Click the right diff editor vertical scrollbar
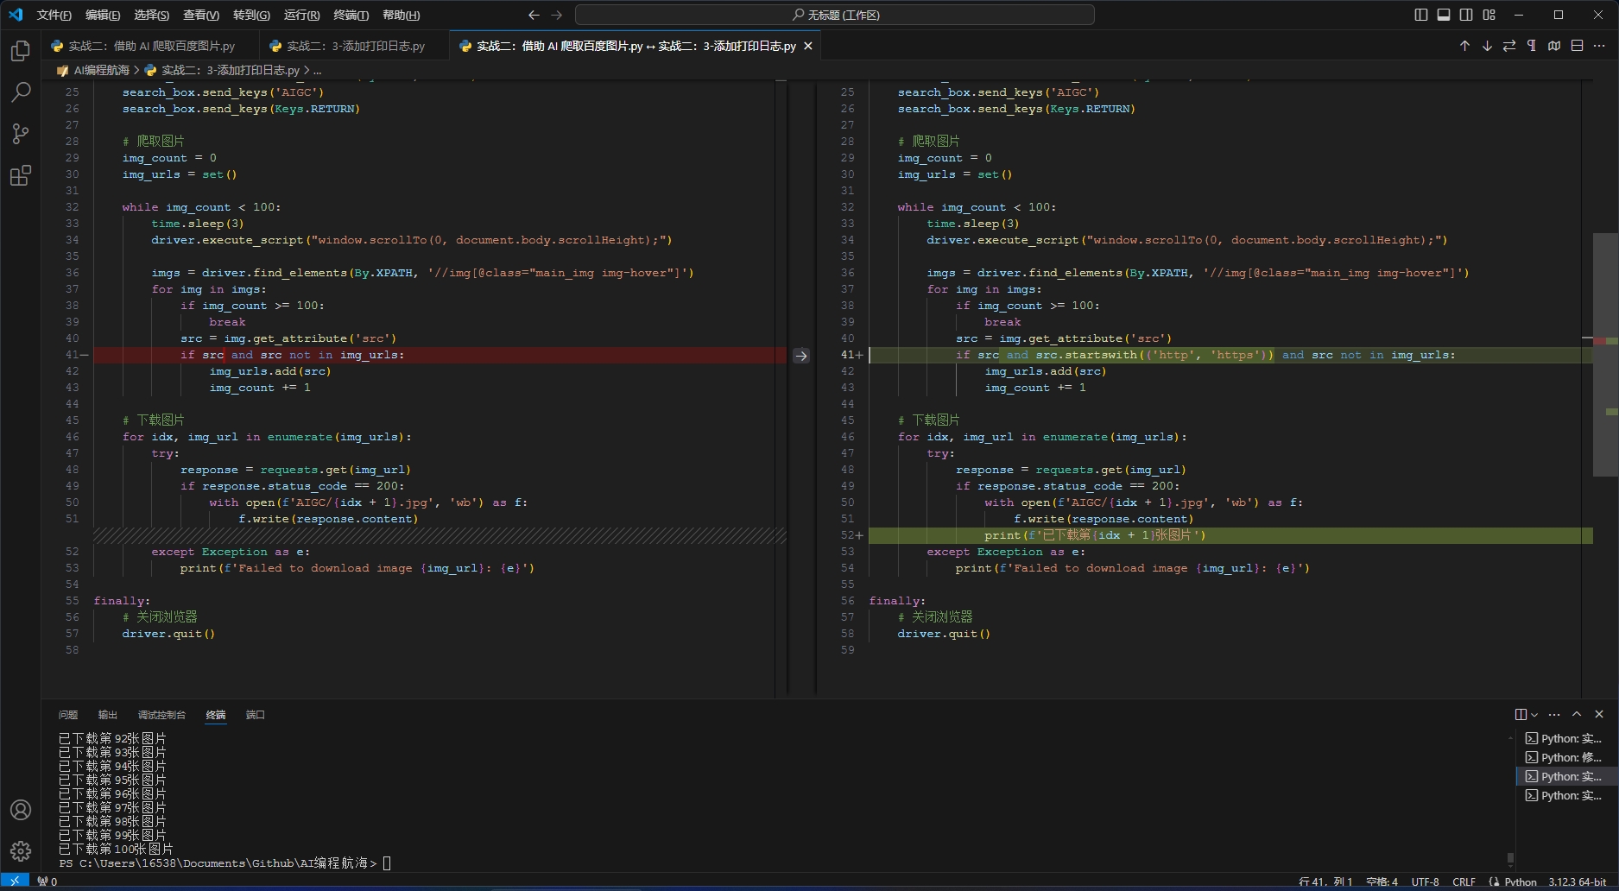The width and height of the screenshot is (1619, 891). point(1605,355)
